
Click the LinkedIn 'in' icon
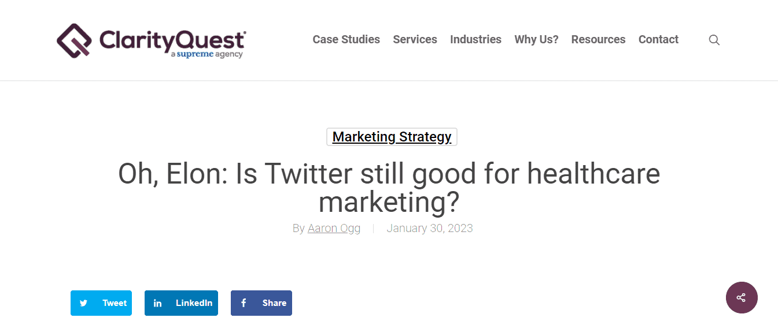pos(157,303)
